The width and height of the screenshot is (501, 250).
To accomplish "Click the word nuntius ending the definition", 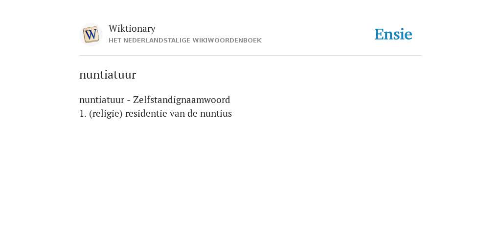I will click(x=216, y=114).
